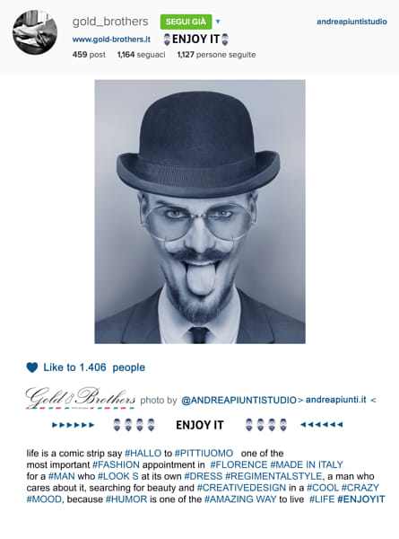399x539 pixels.
Task: Click the #PITTIUOMO hashtag
Action: coord(204,453)
